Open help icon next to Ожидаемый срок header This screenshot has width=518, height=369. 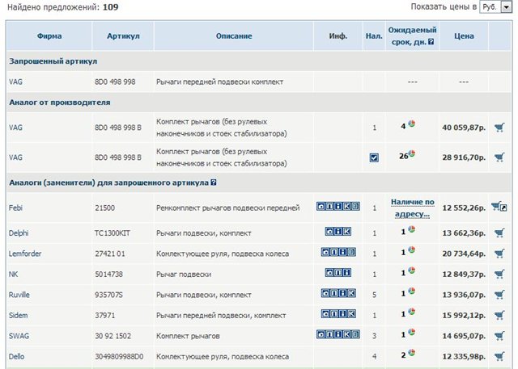[431, 42]
